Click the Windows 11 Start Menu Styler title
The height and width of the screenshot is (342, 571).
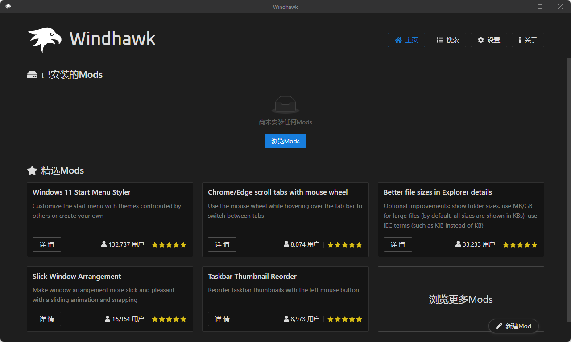82,192
